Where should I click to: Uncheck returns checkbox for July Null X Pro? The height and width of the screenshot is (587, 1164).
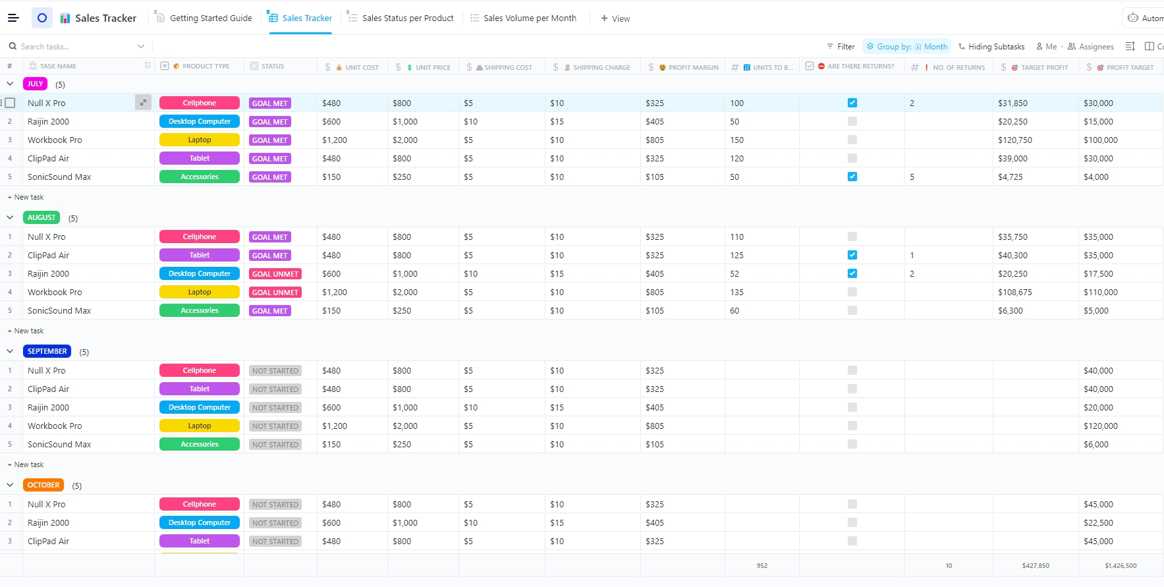(852, 103)
